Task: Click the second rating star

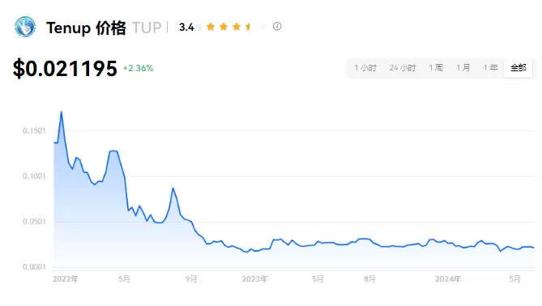Action: pos(224,27)
